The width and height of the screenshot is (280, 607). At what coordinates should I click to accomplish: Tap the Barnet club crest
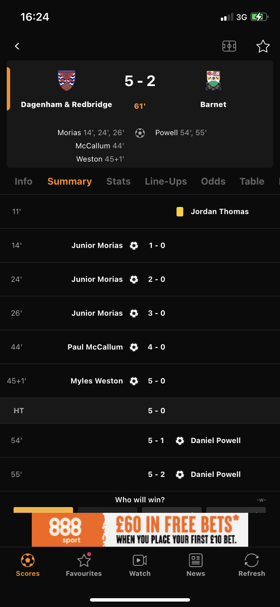point(213,81)
